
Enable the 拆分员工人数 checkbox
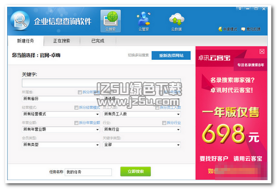tap(157, 107)
